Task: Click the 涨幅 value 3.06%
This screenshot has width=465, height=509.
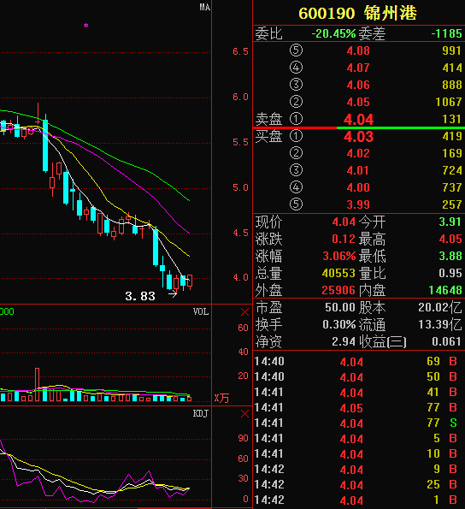Action: (339, 256)
